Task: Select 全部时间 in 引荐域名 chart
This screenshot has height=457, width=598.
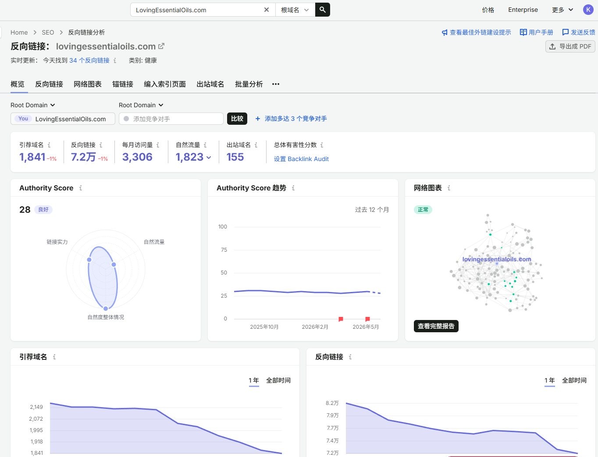Action: pos(278,380)
